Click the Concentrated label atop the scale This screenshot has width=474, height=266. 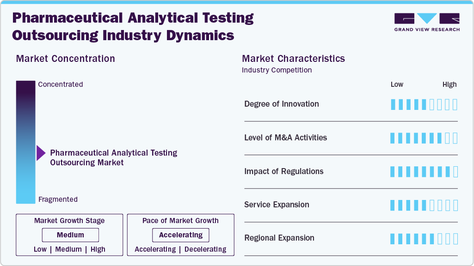61,85
